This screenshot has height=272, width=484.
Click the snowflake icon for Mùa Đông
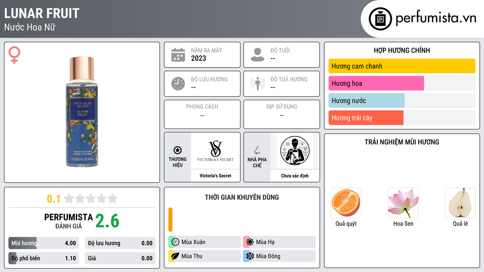(250, 256)
